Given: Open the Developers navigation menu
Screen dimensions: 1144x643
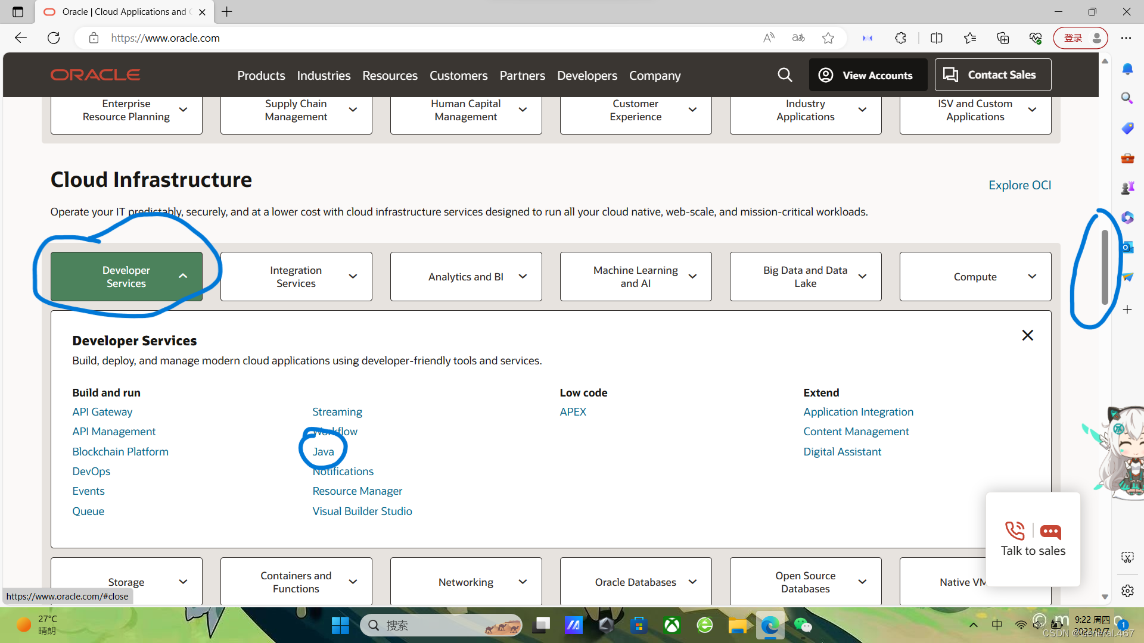Looking at the screenshot, I should coord(587,76).
